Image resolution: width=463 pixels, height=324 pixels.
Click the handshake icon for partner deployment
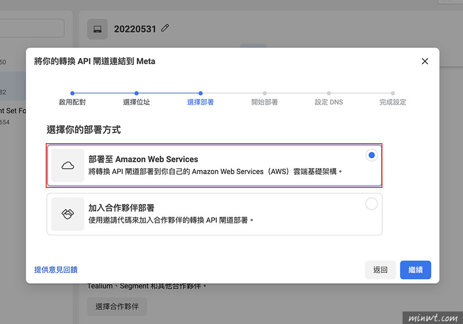[68, 214]
